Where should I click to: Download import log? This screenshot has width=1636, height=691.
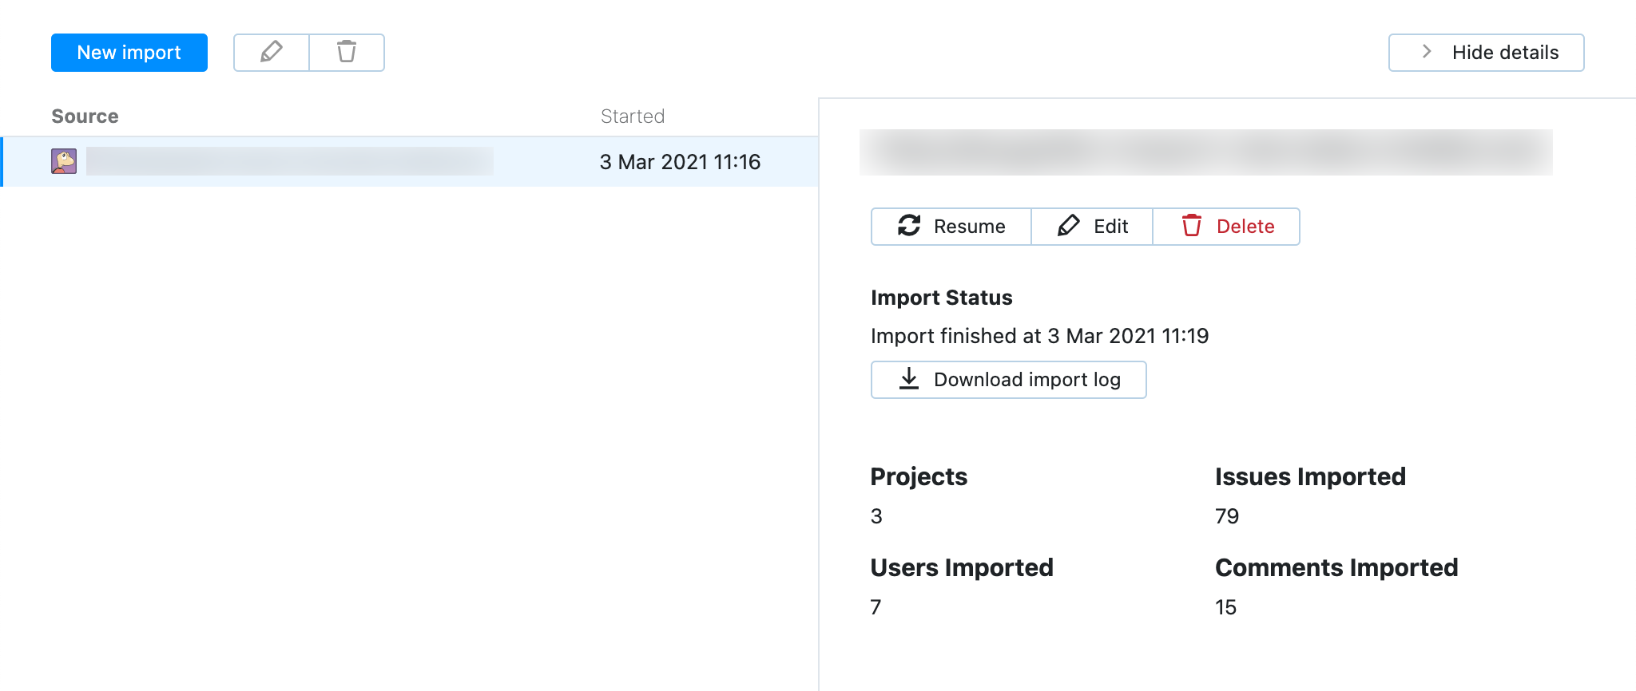point(1026,380)
